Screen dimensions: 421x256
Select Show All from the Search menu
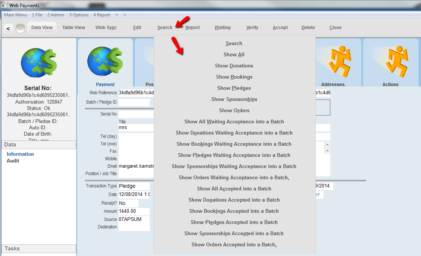[x=234, y=55]
